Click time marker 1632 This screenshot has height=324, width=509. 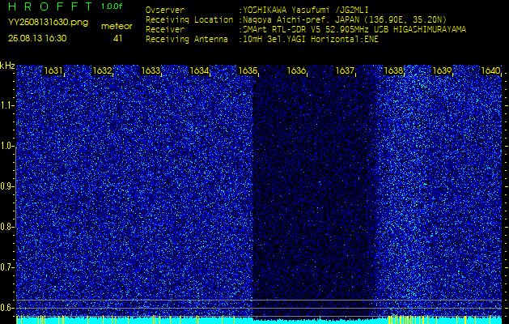(x=102, y=70)
